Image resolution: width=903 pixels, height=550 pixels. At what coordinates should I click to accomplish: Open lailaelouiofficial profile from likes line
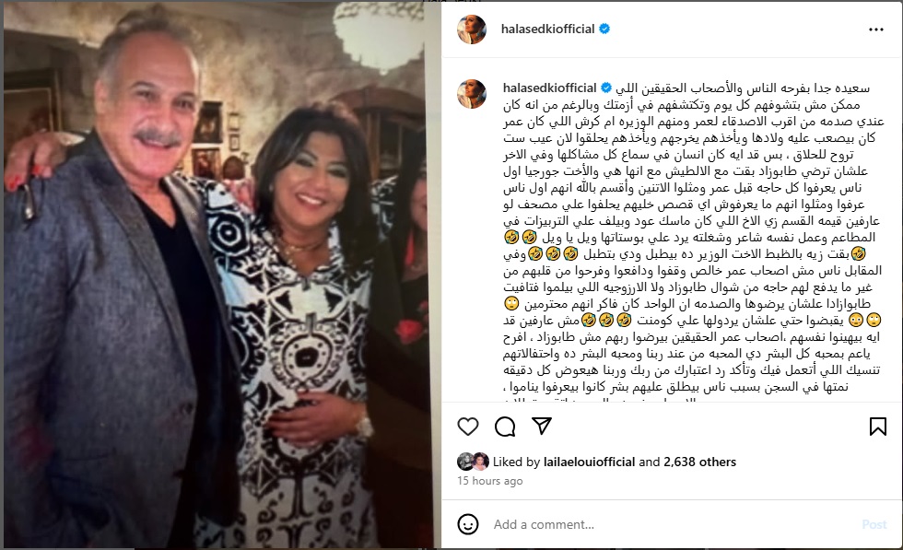tap(589, 462)
